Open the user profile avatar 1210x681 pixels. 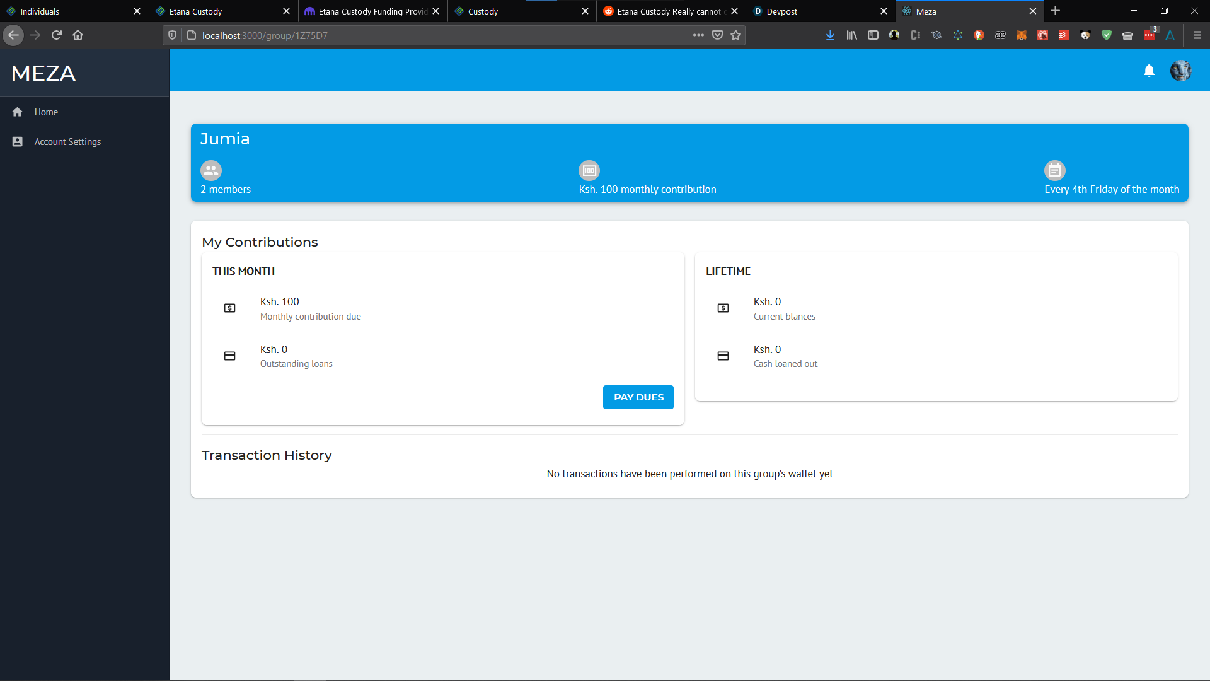click(x=1180, y=71)
